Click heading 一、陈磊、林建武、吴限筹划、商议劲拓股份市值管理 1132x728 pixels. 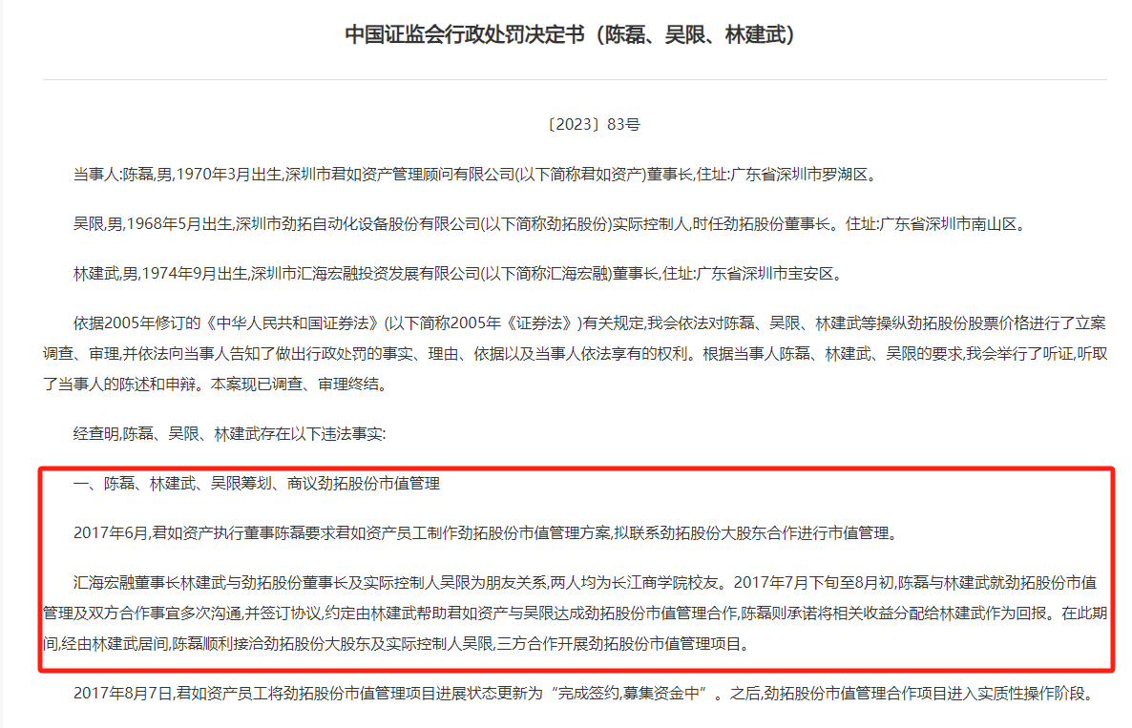pos(257,484)
